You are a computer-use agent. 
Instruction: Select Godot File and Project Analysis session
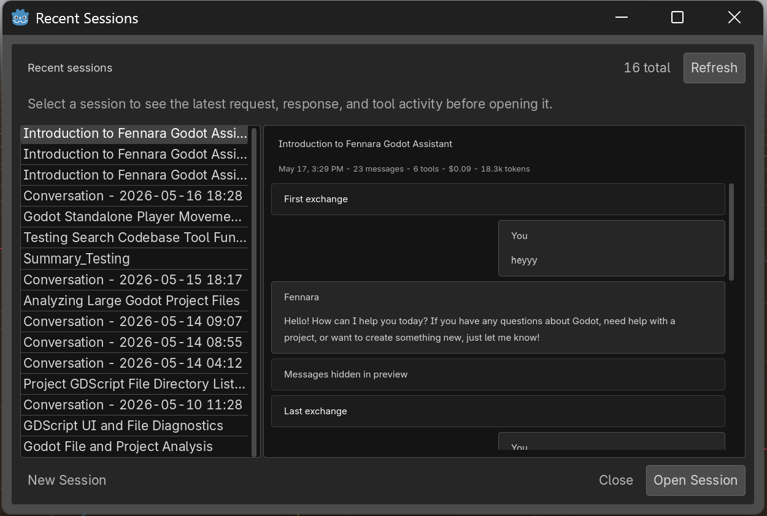tap(135, 446)
